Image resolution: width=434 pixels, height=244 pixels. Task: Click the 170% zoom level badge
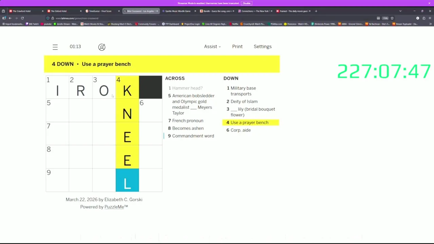click(x=385, y=18)
